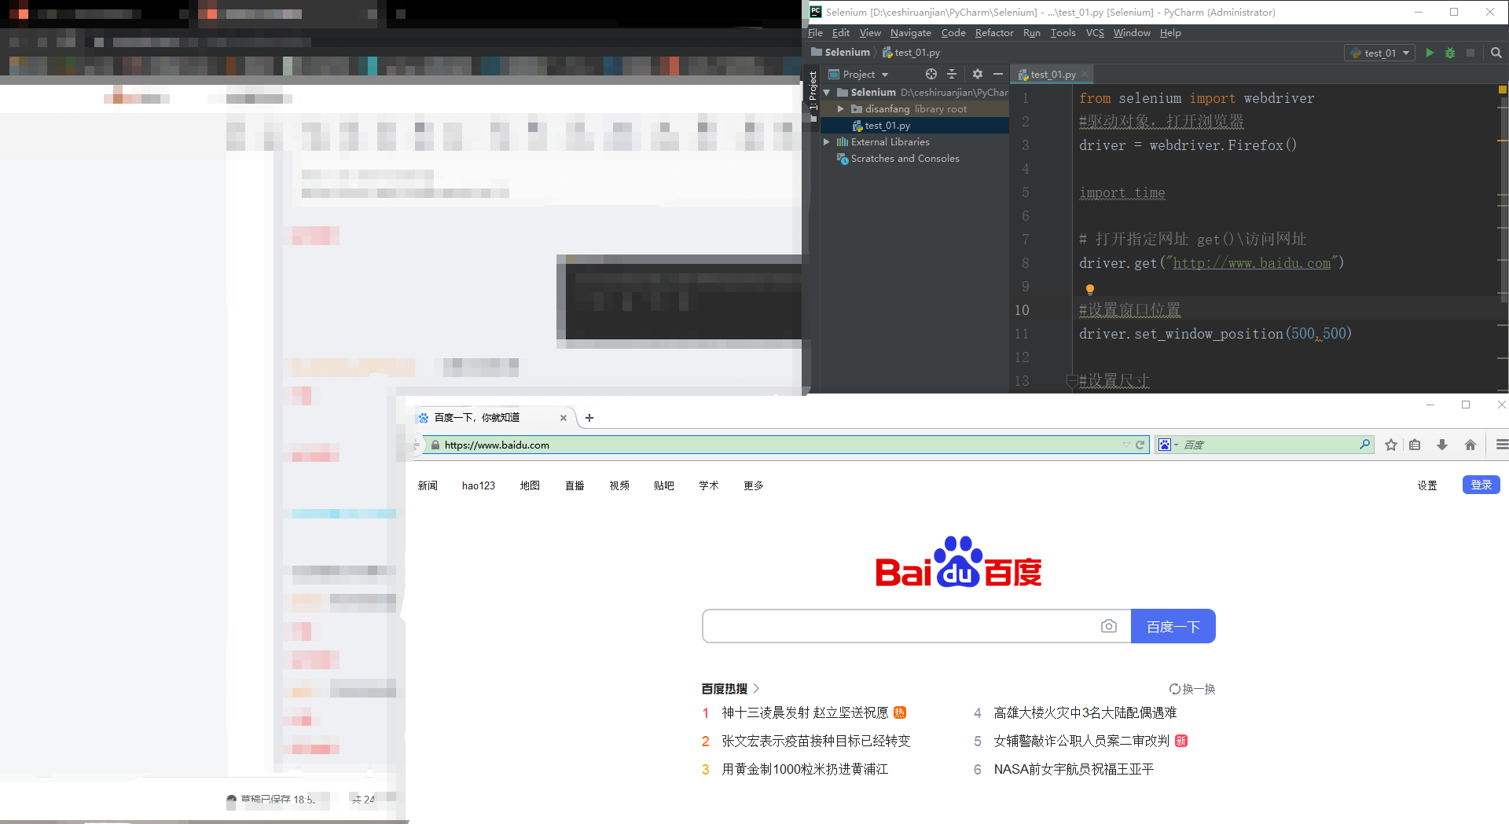
Task: Click the grey stop icon in PyCharm toolbar
Action: (x=1470, y=53)
